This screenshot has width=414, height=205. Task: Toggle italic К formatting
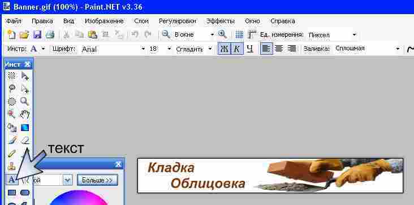pyautogui.click(x=237, y=49)
